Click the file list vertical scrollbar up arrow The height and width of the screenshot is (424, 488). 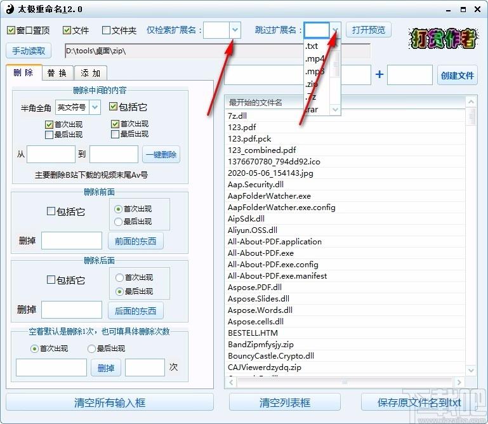tap(471, 102)
